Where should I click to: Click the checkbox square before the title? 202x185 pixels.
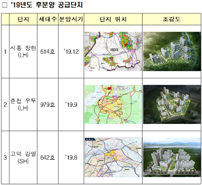(x=5, y=5)
